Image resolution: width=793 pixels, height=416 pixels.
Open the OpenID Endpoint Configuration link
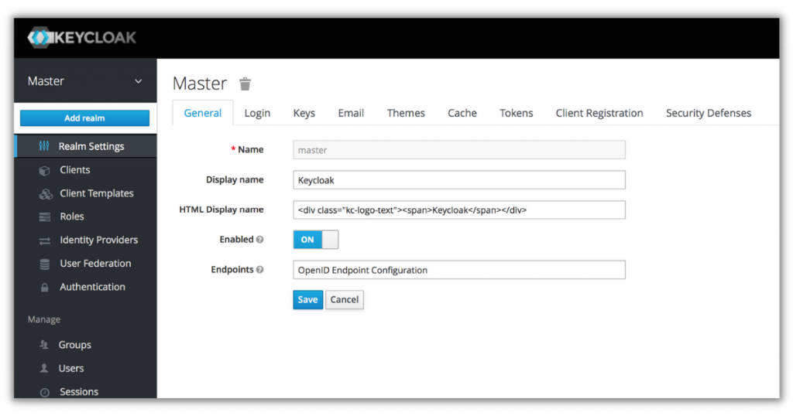point(362,270)
